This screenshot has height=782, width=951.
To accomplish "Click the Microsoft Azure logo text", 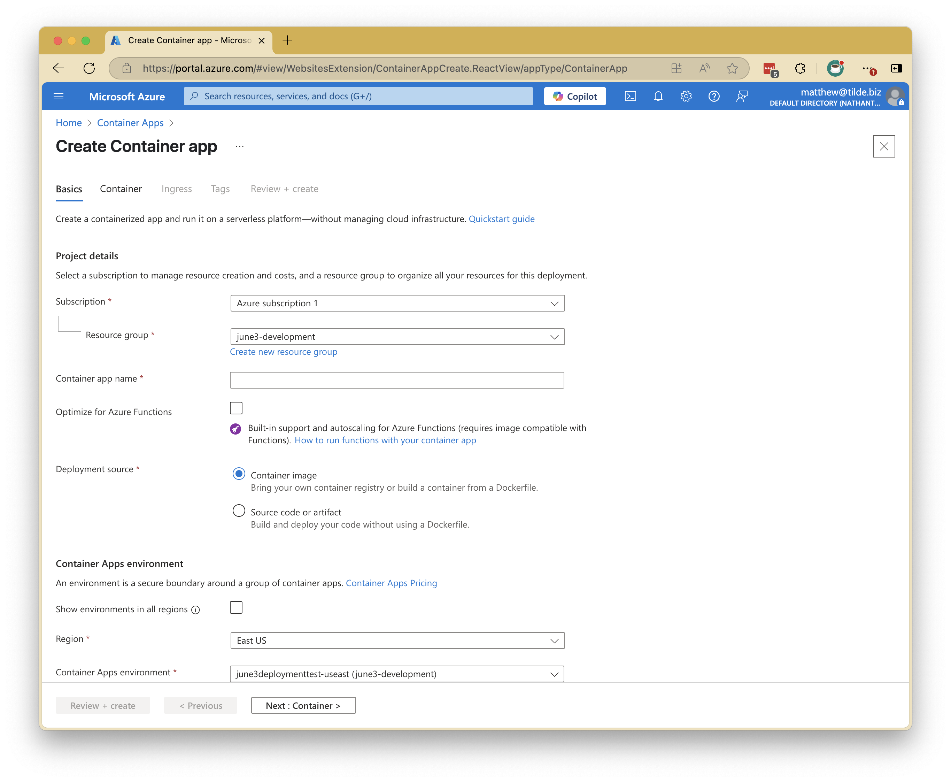I will 126,97.
